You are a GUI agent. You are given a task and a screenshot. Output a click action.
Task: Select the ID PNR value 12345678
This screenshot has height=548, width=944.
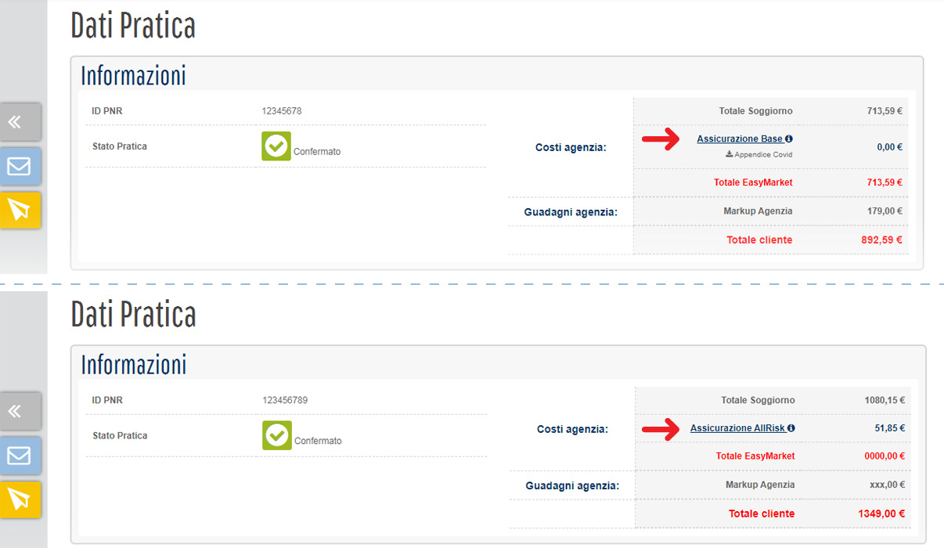282,111
